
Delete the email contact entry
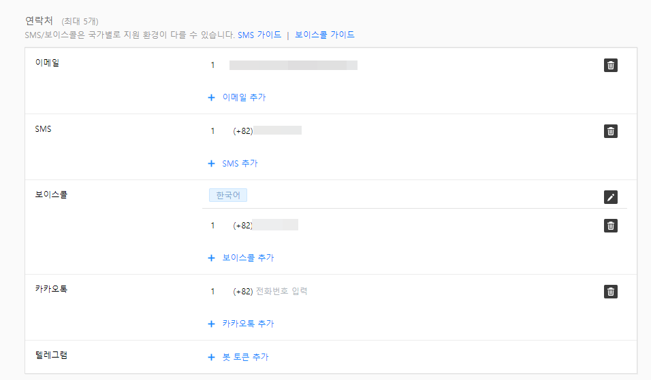(611, 65)
